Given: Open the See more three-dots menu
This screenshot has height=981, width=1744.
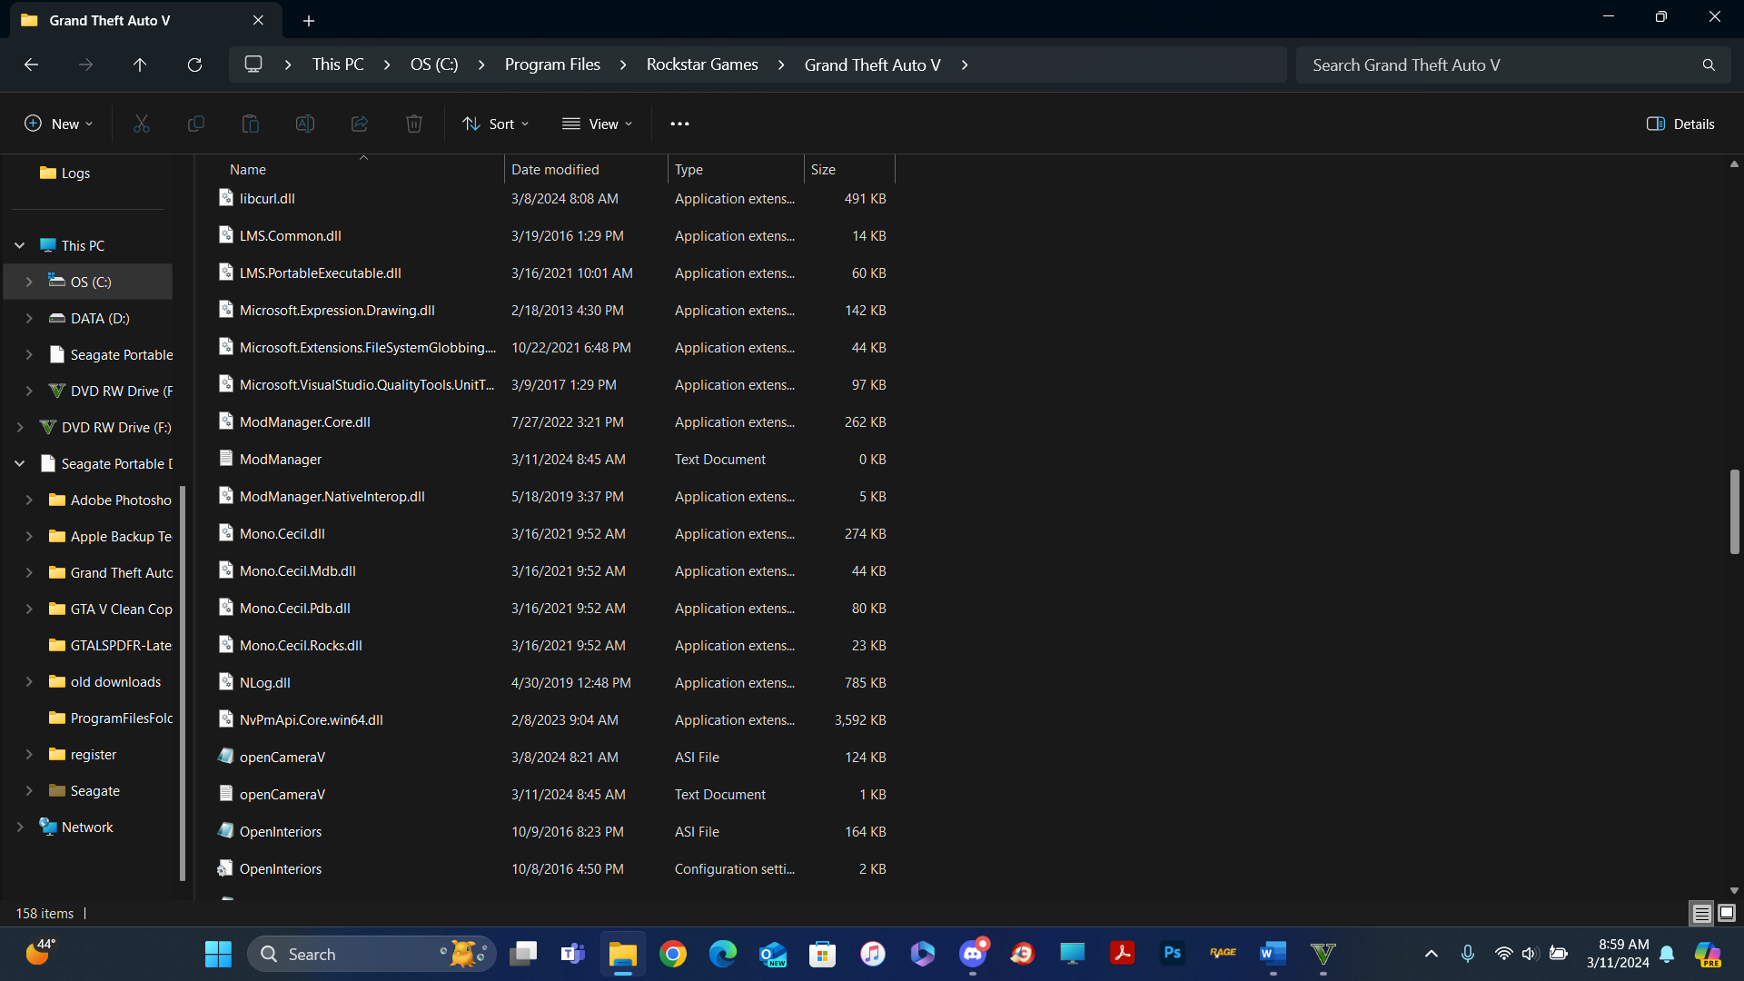Looking at the screenshot, I should tap(679, 124).
